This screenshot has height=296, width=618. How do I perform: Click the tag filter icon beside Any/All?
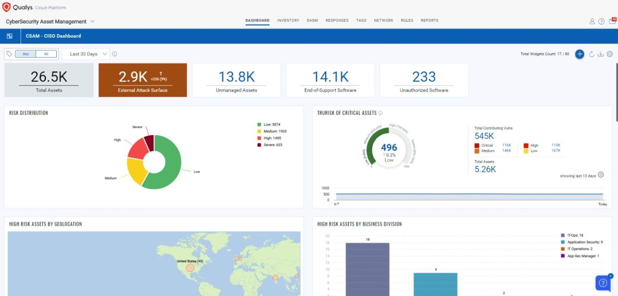(9, 53)
